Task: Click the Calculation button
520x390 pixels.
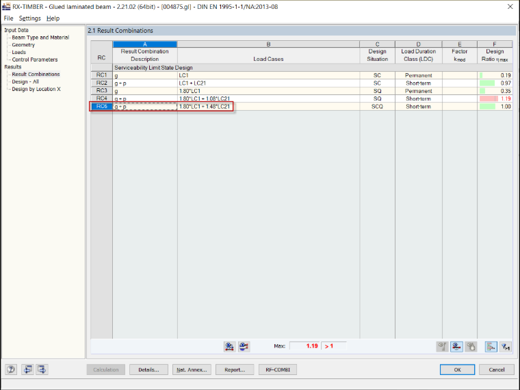Action: pyautogui.click(x=106, y=369)
